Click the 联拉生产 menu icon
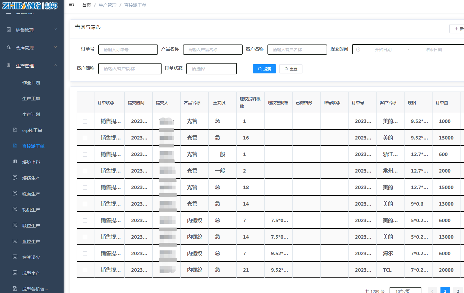This screenshot has width=464, height=293. point(15,225)
